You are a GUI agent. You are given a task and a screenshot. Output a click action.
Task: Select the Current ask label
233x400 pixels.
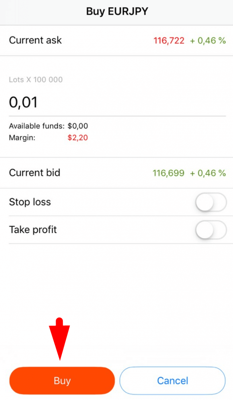[35, 40]
